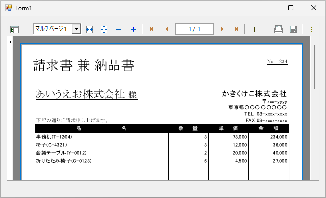This screenshot has height=198, width=326.
Task: Open the three-dot more options menu
Action: point(312,29)
